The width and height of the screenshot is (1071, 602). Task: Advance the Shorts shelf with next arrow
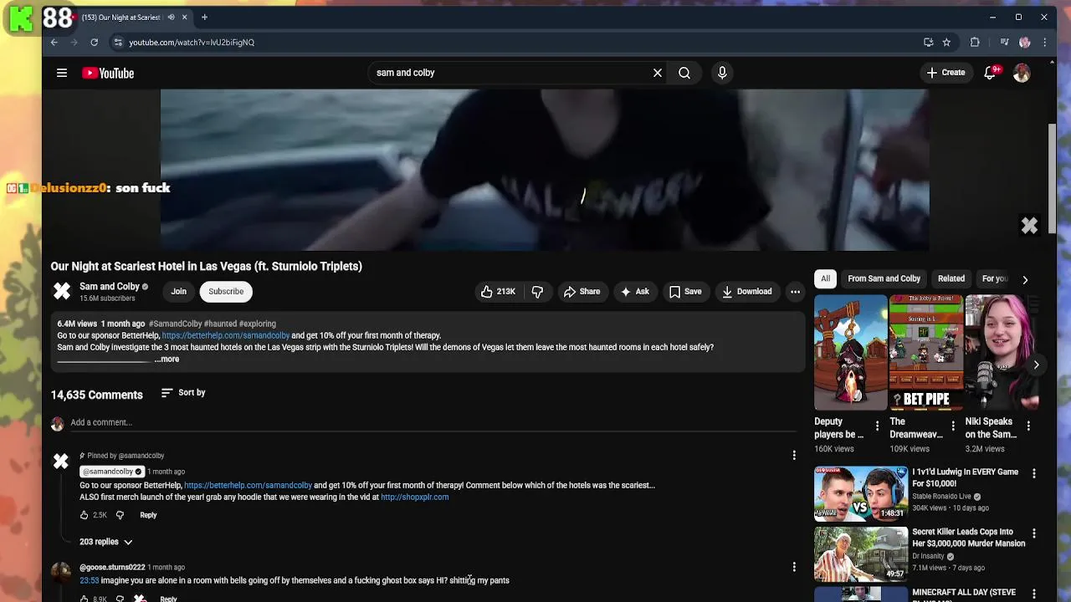pyautogui.click(x=1036, y=365)
